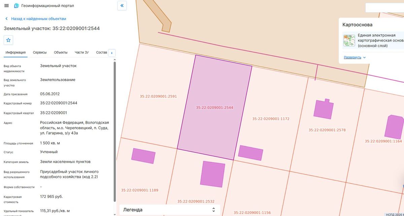Click the chevron beside Развернуть
404x216 pixels.
pos(364,58)
